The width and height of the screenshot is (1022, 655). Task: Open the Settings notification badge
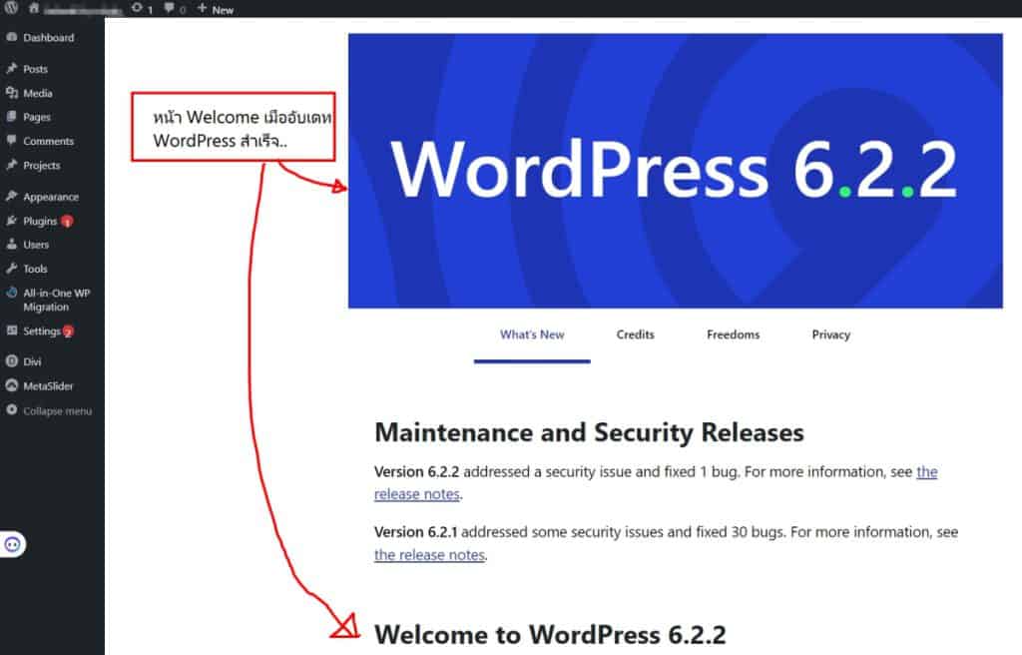coord(68,331)
